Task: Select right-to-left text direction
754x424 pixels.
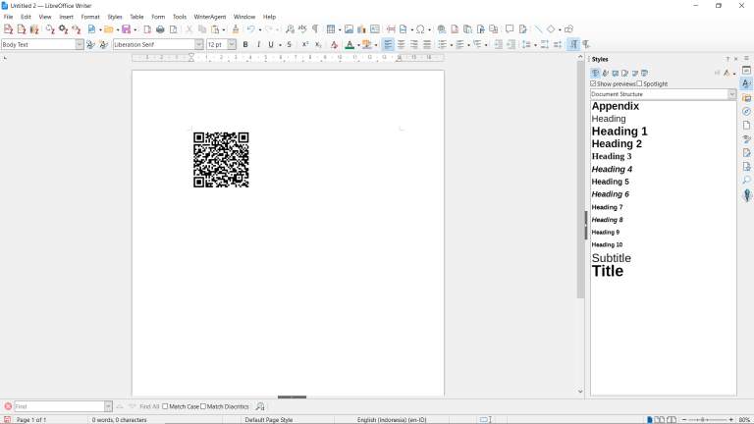Action: point(586,44)
